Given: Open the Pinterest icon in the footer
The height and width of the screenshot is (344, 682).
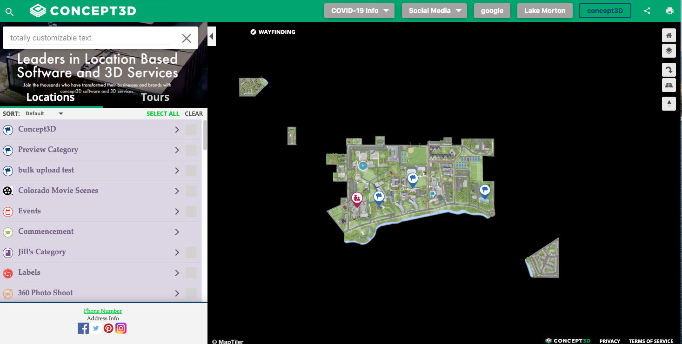Looking at the screenshot, I should tap(108, 328).
